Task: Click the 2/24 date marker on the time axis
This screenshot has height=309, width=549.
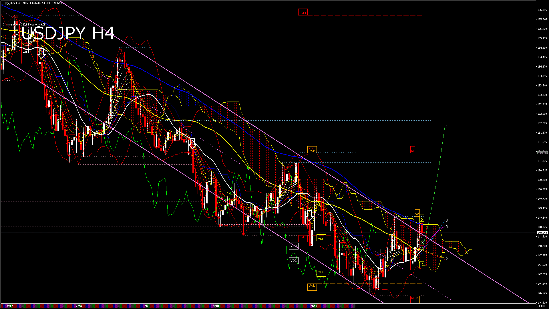Action: [x=79, y=306]
